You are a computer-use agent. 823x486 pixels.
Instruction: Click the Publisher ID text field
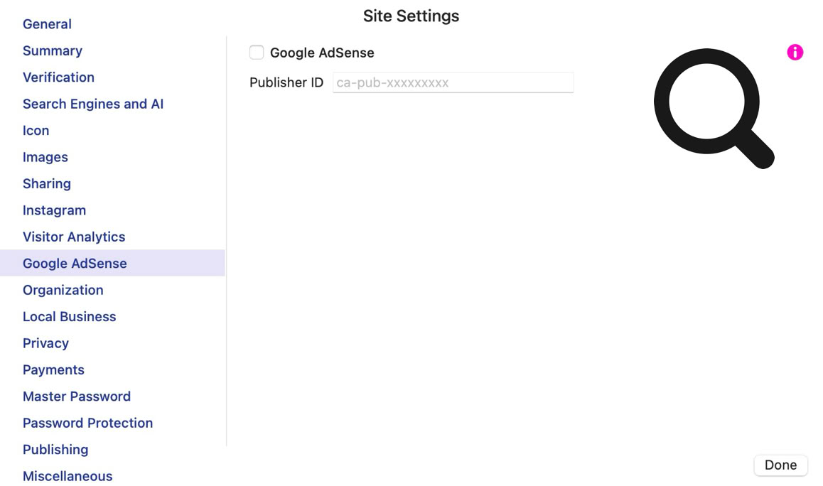point(453,82)
